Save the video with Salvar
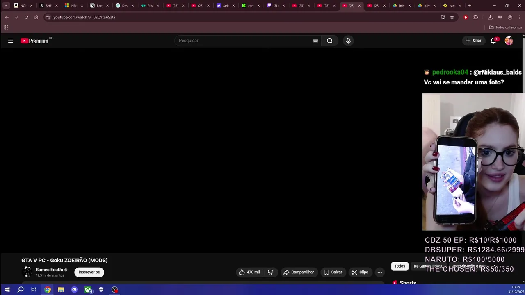 (333, 272)
